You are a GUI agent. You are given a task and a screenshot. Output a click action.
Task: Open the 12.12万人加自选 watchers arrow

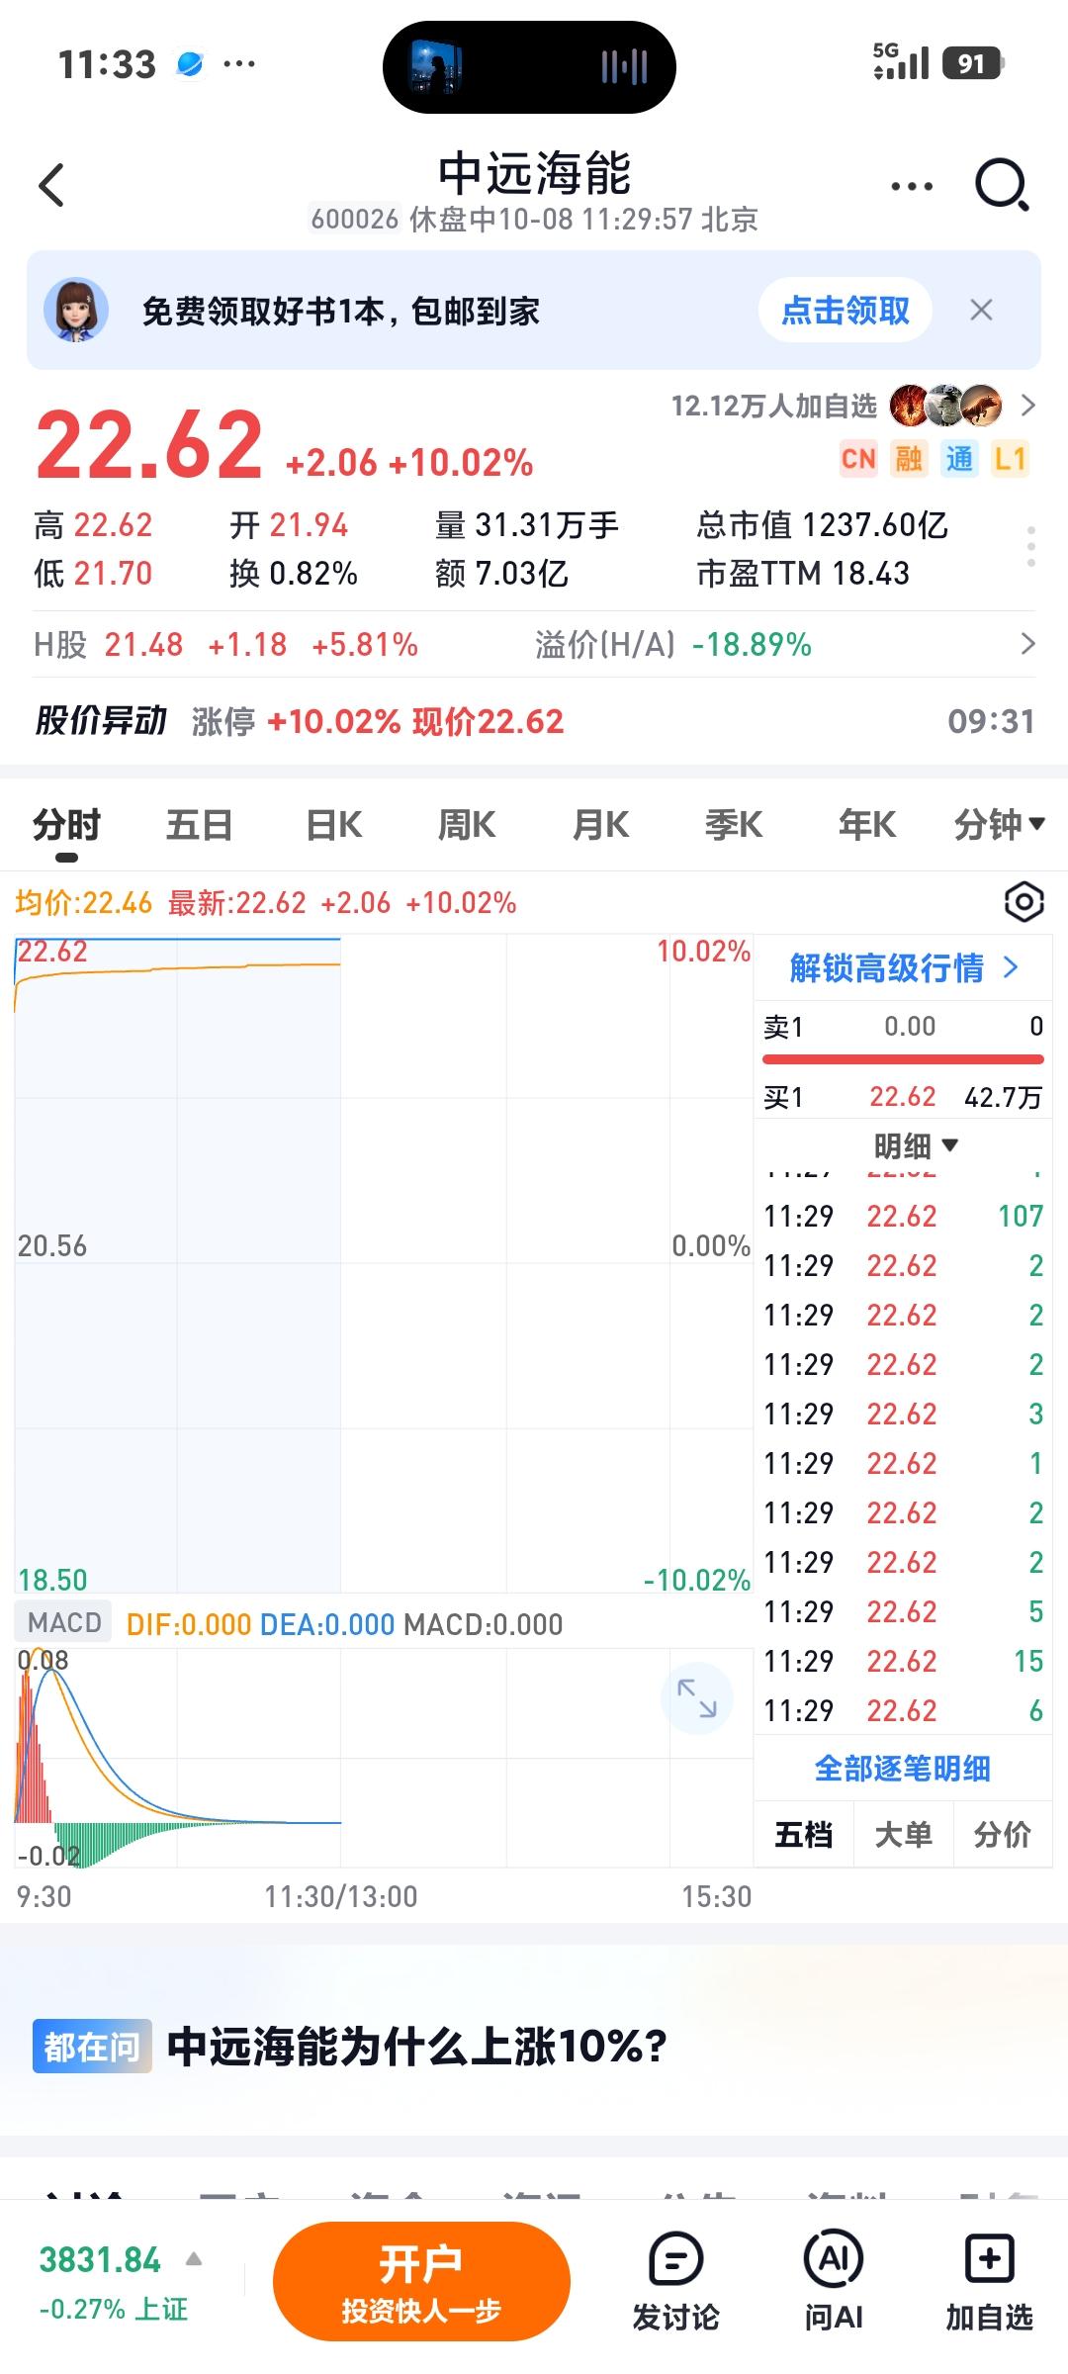coord(1028,406)
